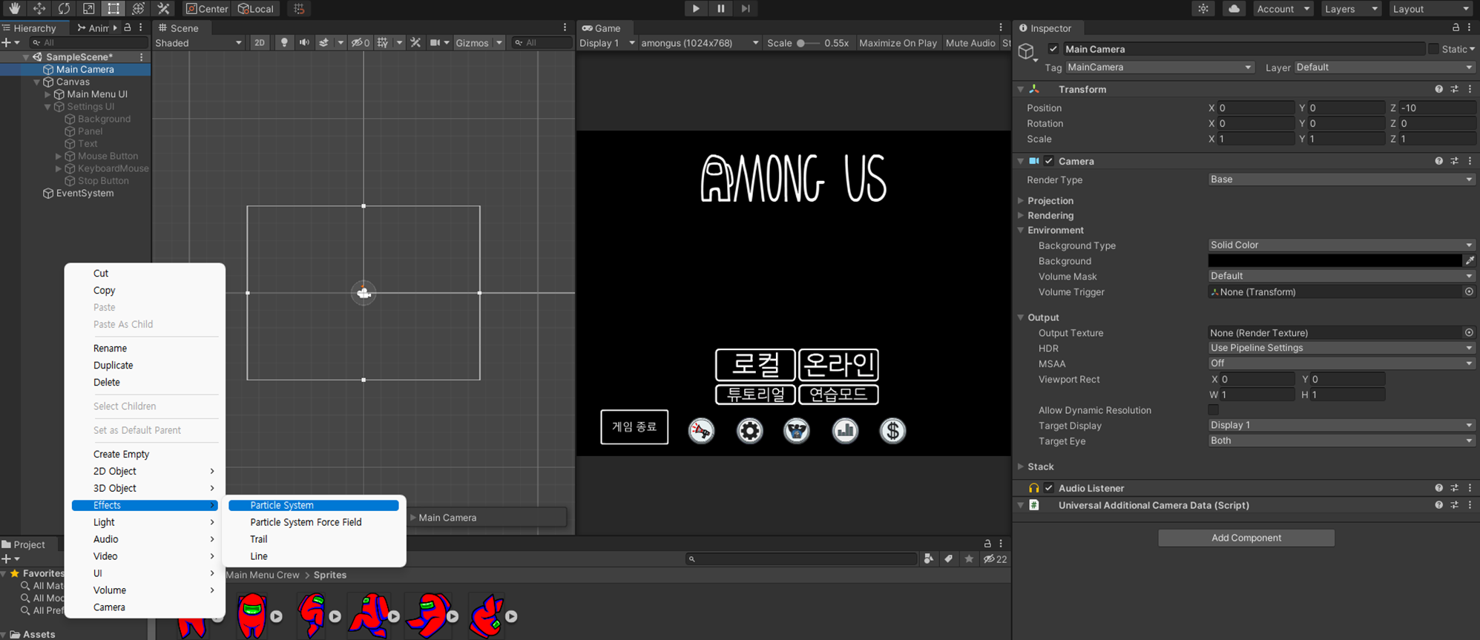Screen dimensions: 1480x640
Task: Open Camera component preset icon
Action: pos(1454,161)
